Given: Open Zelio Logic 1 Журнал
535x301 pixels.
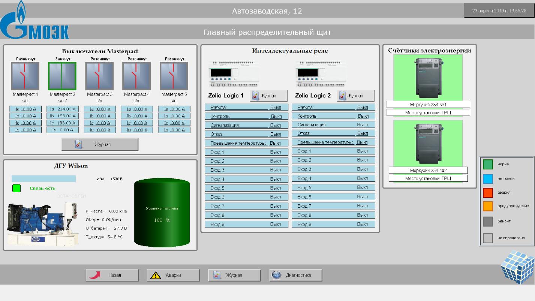Looking at the screenshot, I should click(x=268, y=96).
